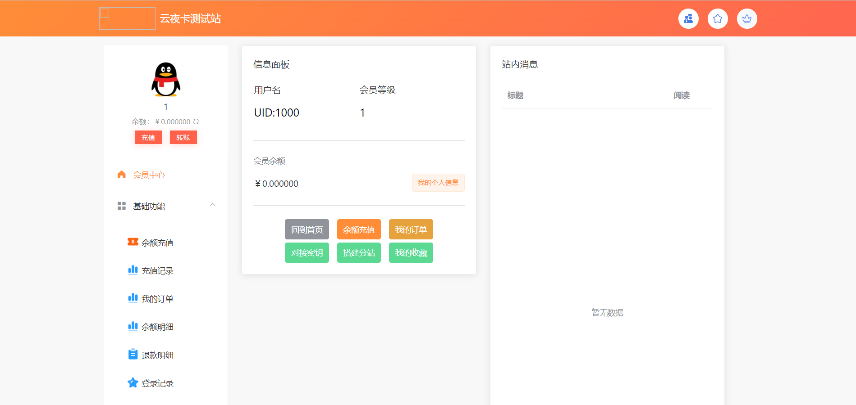Click the grid icon beside 基础功能
Screen dimensions: 856x405
pos(122,206)
